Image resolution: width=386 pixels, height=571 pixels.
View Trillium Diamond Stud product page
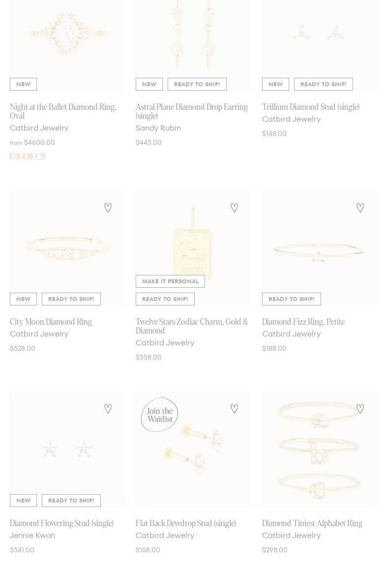pyautogui.click(x=310, y=107)
